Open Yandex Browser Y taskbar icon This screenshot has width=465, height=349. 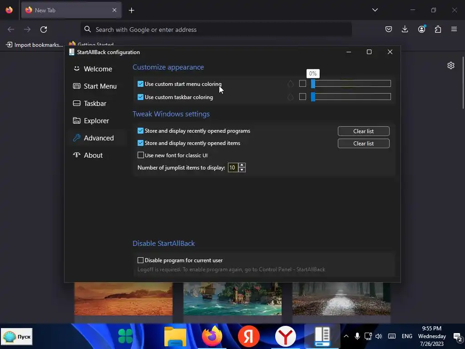285,336
